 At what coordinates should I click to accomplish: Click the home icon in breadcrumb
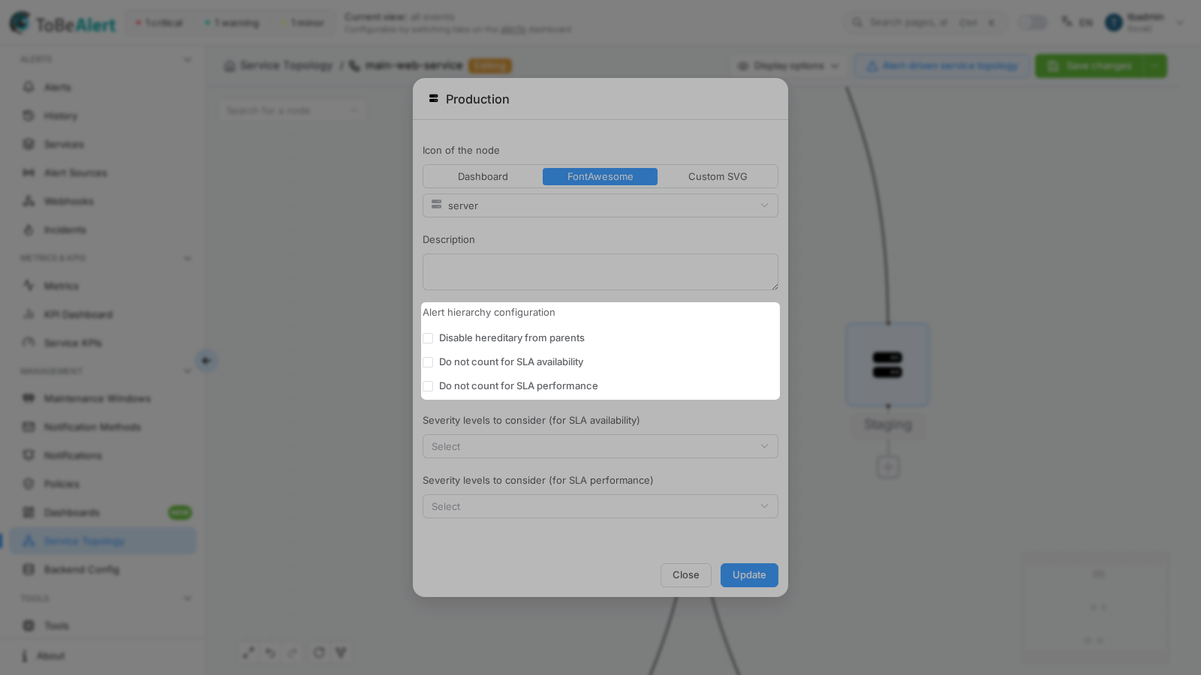point(230,66)
